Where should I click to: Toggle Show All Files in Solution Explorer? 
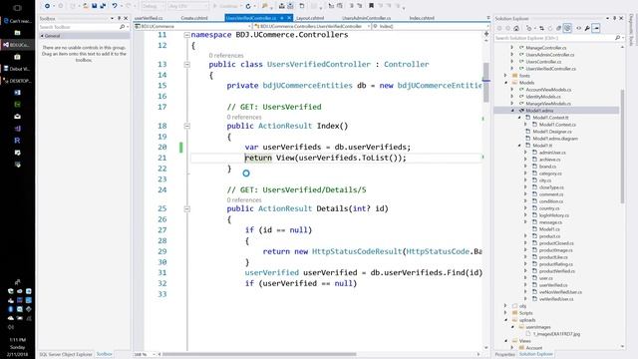[567, 28]
